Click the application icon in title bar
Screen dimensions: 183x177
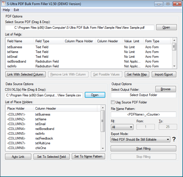(x=4, y=4)
